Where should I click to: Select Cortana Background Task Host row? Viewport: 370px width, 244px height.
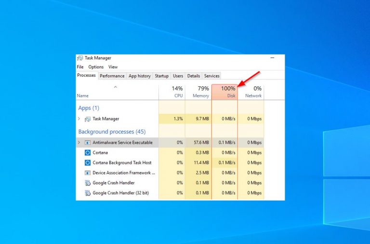point(170,163)
